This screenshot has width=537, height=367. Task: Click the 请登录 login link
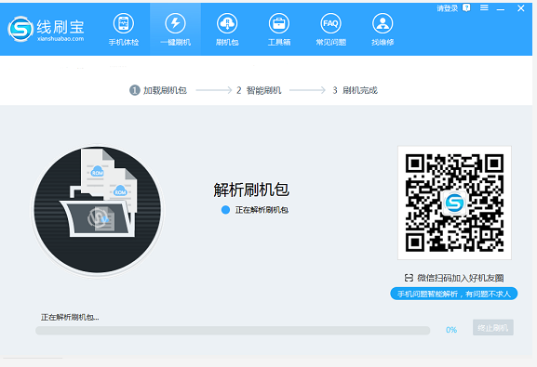point(448,8)
